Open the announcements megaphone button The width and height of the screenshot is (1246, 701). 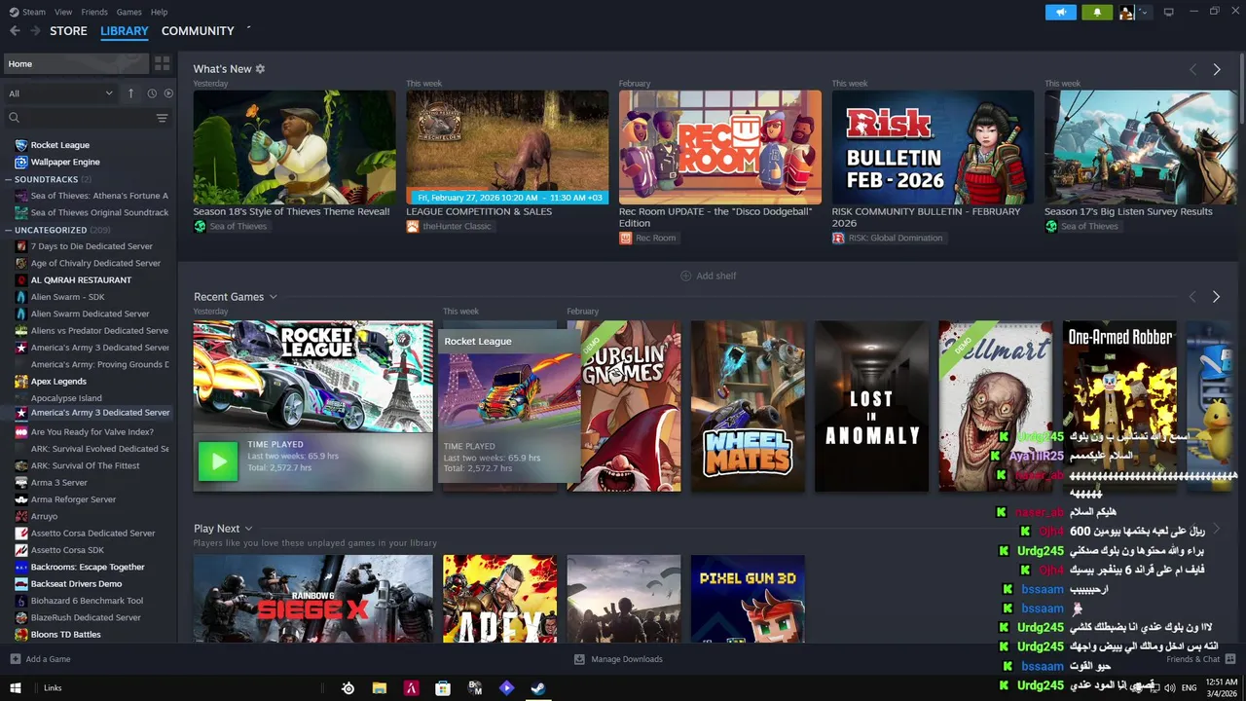coord(1061,12)
